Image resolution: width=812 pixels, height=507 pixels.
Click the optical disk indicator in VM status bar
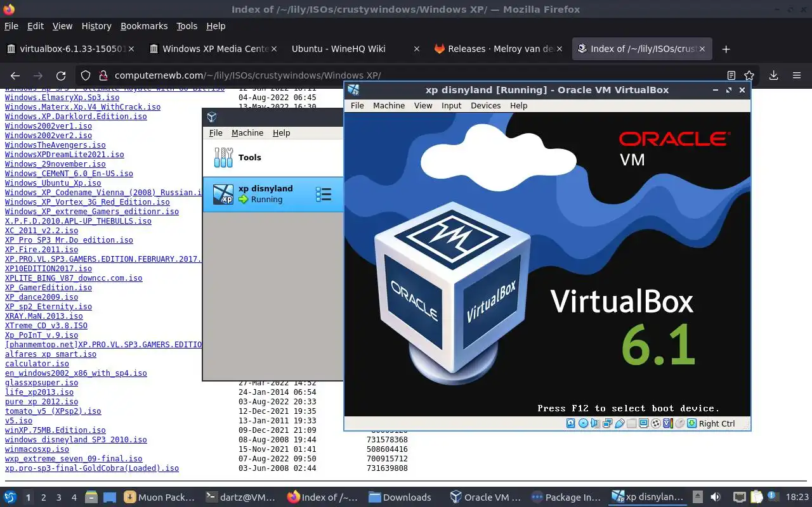point(583,423)
